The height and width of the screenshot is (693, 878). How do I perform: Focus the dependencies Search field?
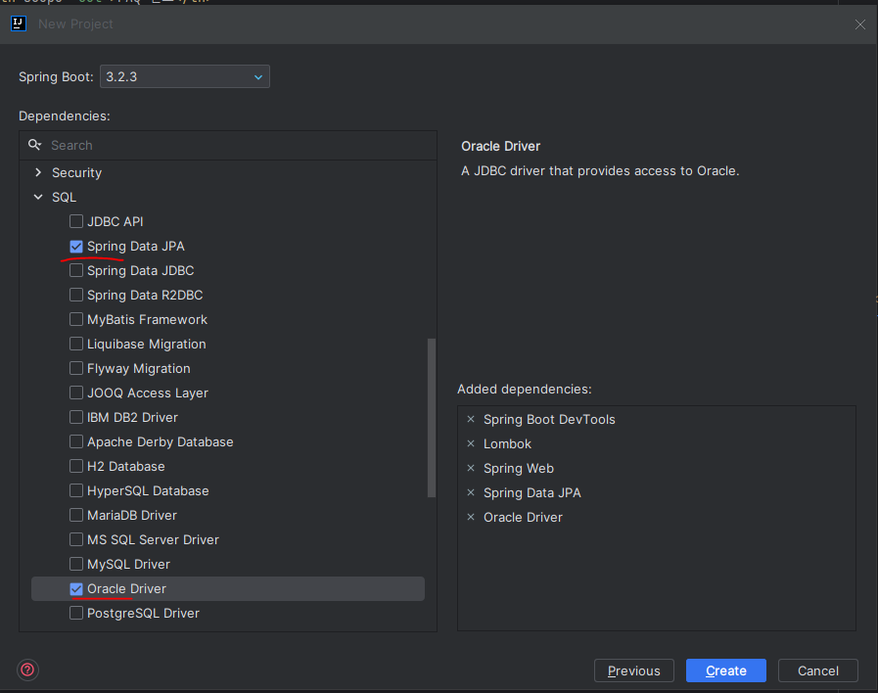pos(228,146)
